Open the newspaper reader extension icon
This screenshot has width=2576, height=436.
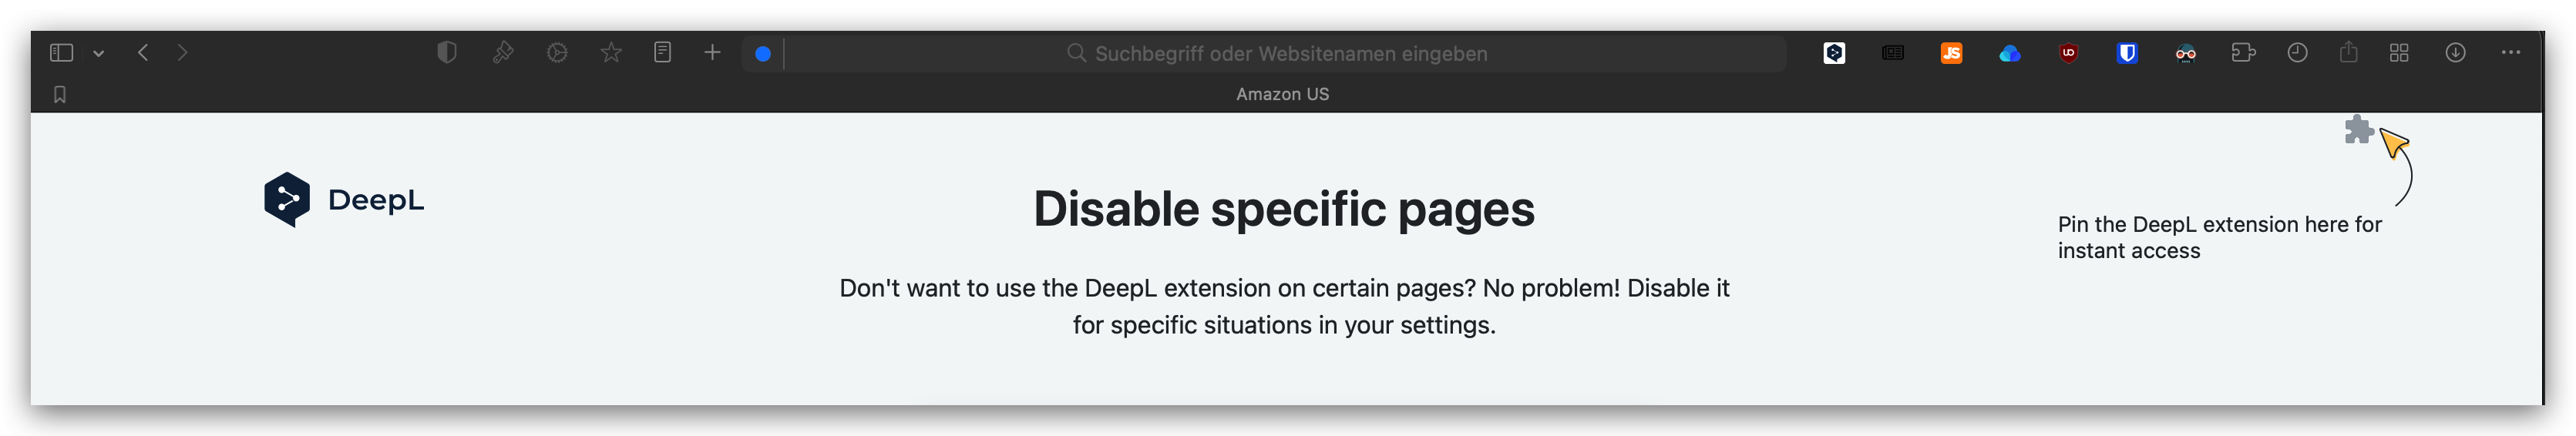click(1893, 53)
